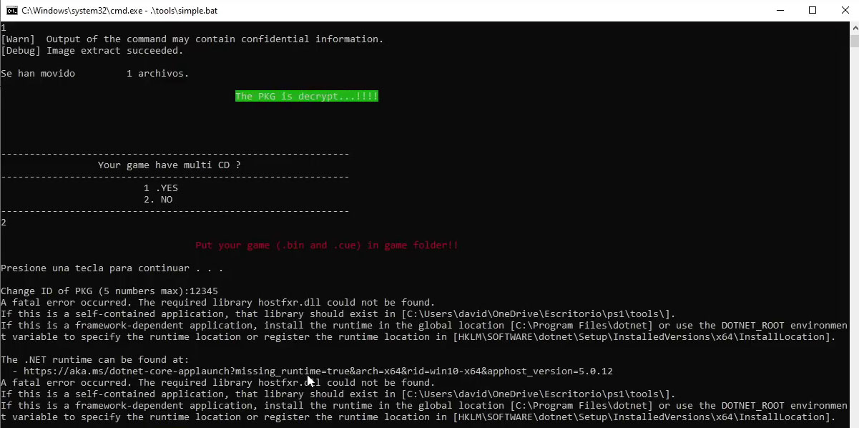Click the cmd.exe icon in title bar
859x428 pixels.
pyautogui.click(x=12, y=10)
